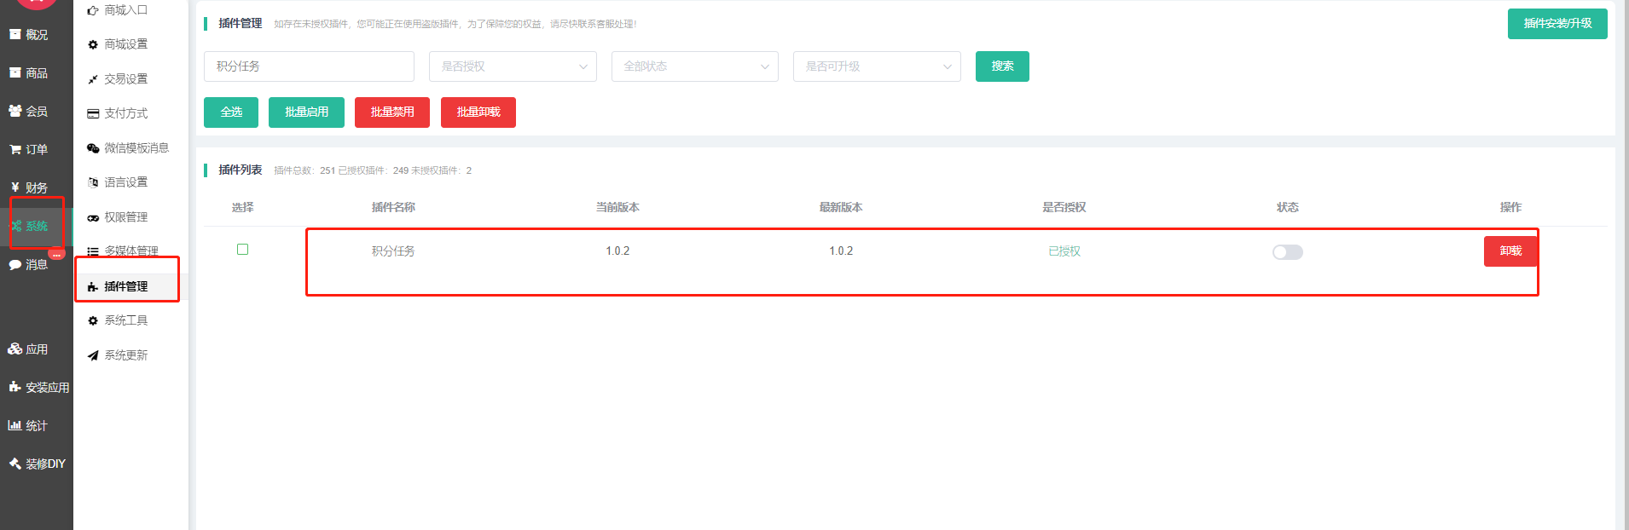Open the 是否授权 dropdown

click(x=513, y=66)
